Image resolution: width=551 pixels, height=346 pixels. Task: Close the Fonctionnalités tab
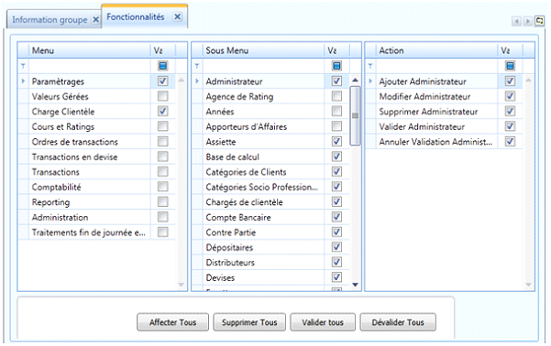[x=178, y=16]
